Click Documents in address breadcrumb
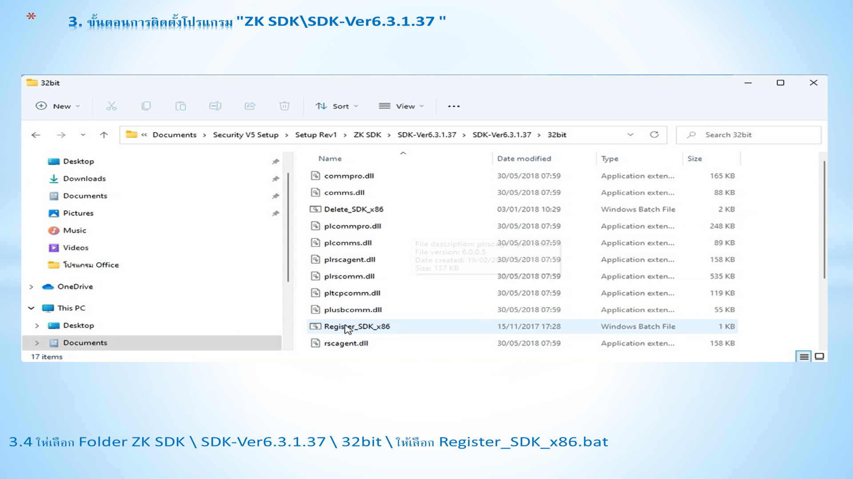Image resolution: width=853 pixels, height=479 pixels. click(174, 135)
